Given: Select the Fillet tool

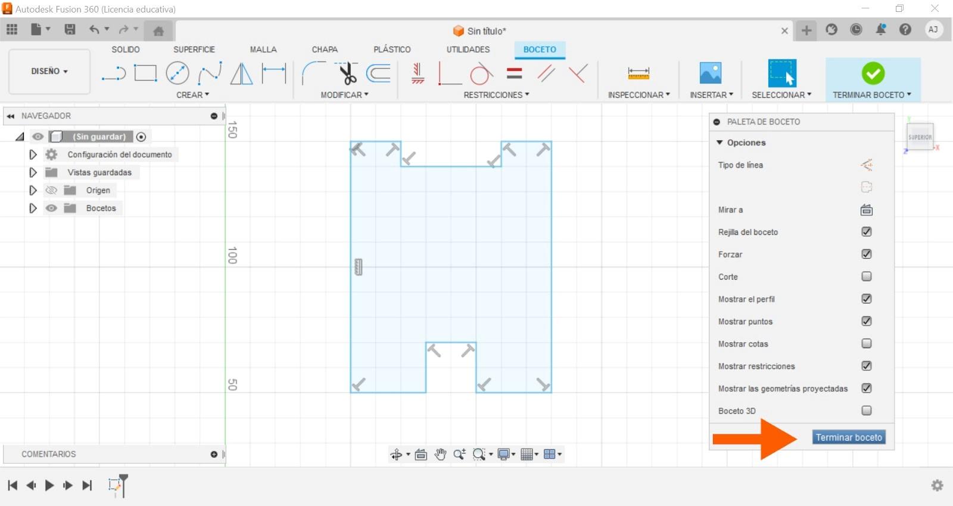Looking at the screenshot, I should (313, 73).
